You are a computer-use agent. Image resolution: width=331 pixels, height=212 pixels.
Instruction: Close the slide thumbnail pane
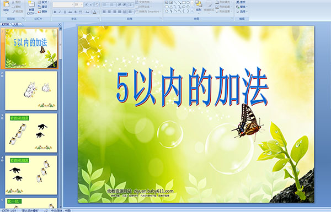[x=60, y=24]
